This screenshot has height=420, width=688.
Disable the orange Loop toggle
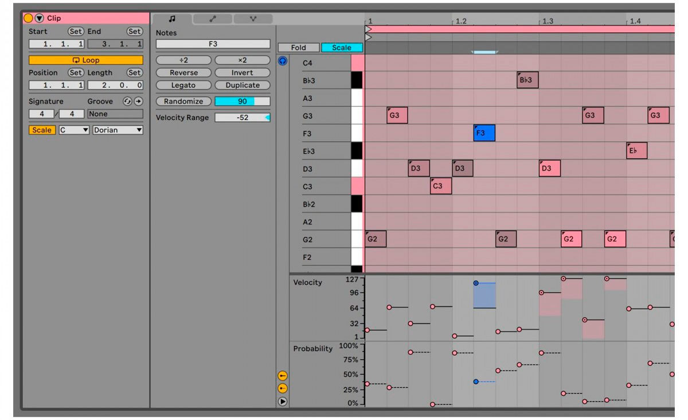[x=85, y=60]
